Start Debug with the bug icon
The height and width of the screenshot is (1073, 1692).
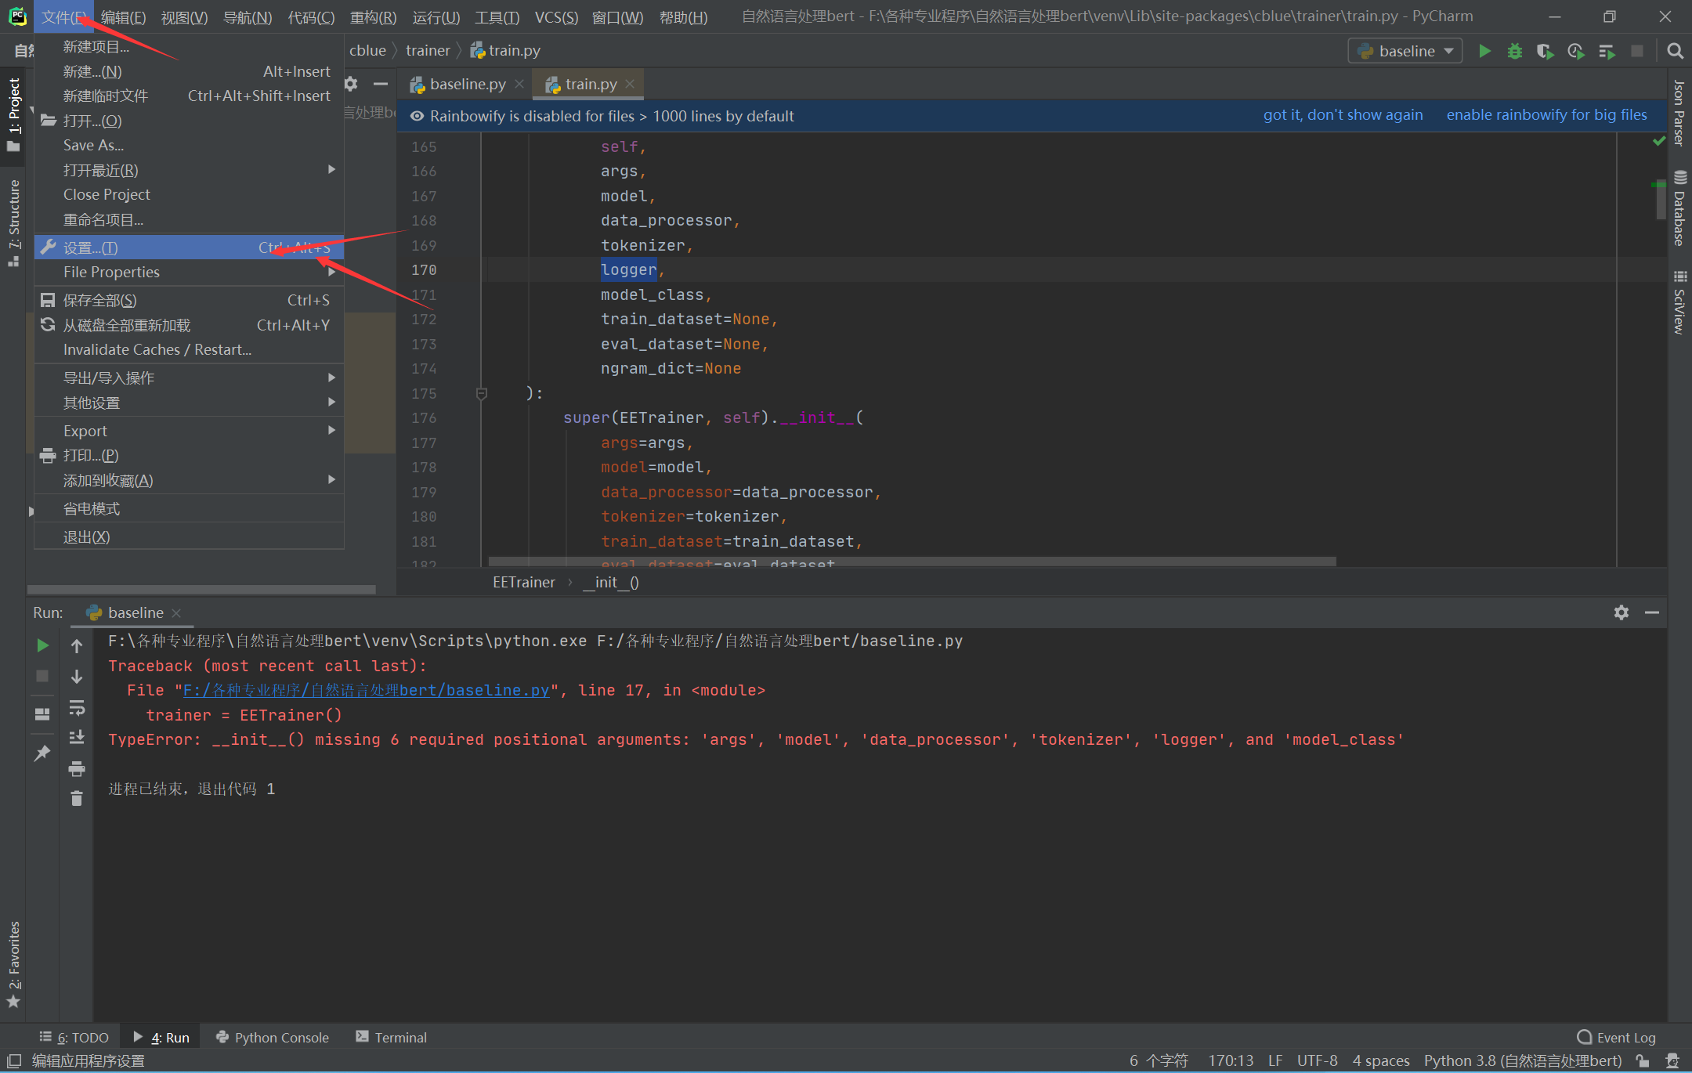pos(1514,51)
